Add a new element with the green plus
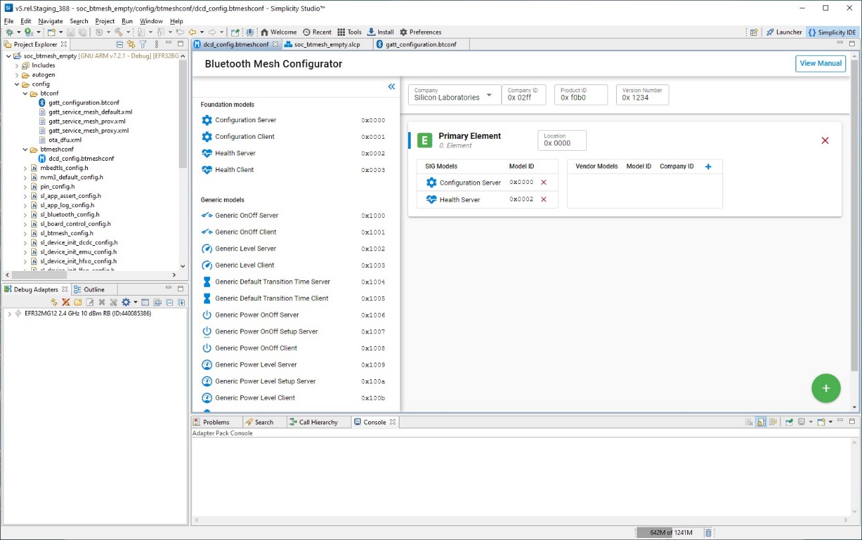Viewport: 862px width, 540px height. click(826, 389)
